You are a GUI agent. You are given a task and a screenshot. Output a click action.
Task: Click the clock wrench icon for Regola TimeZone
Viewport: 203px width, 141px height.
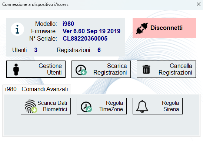[86, 107]
